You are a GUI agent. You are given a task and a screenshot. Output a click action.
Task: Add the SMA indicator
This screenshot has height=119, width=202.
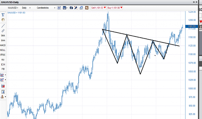tap(3, 36)
